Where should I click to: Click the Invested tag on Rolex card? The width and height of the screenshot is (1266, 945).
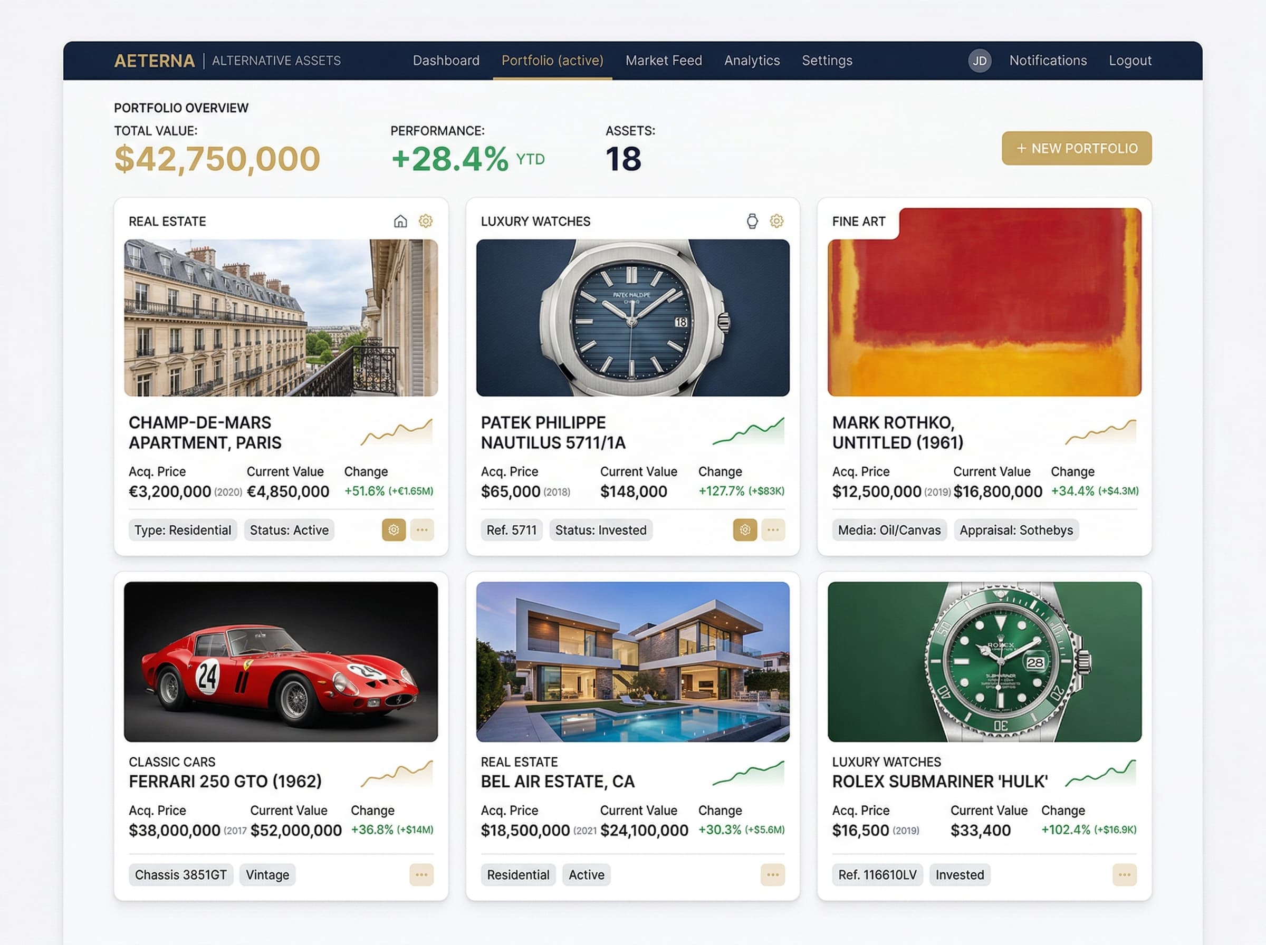960,875
